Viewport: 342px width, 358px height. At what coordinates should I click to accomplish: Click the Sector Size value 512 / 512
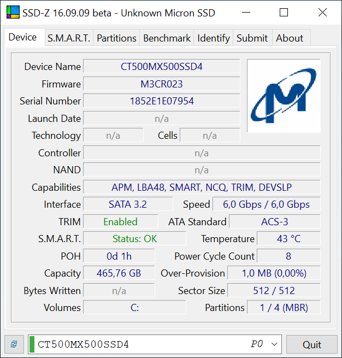point(274,291)
